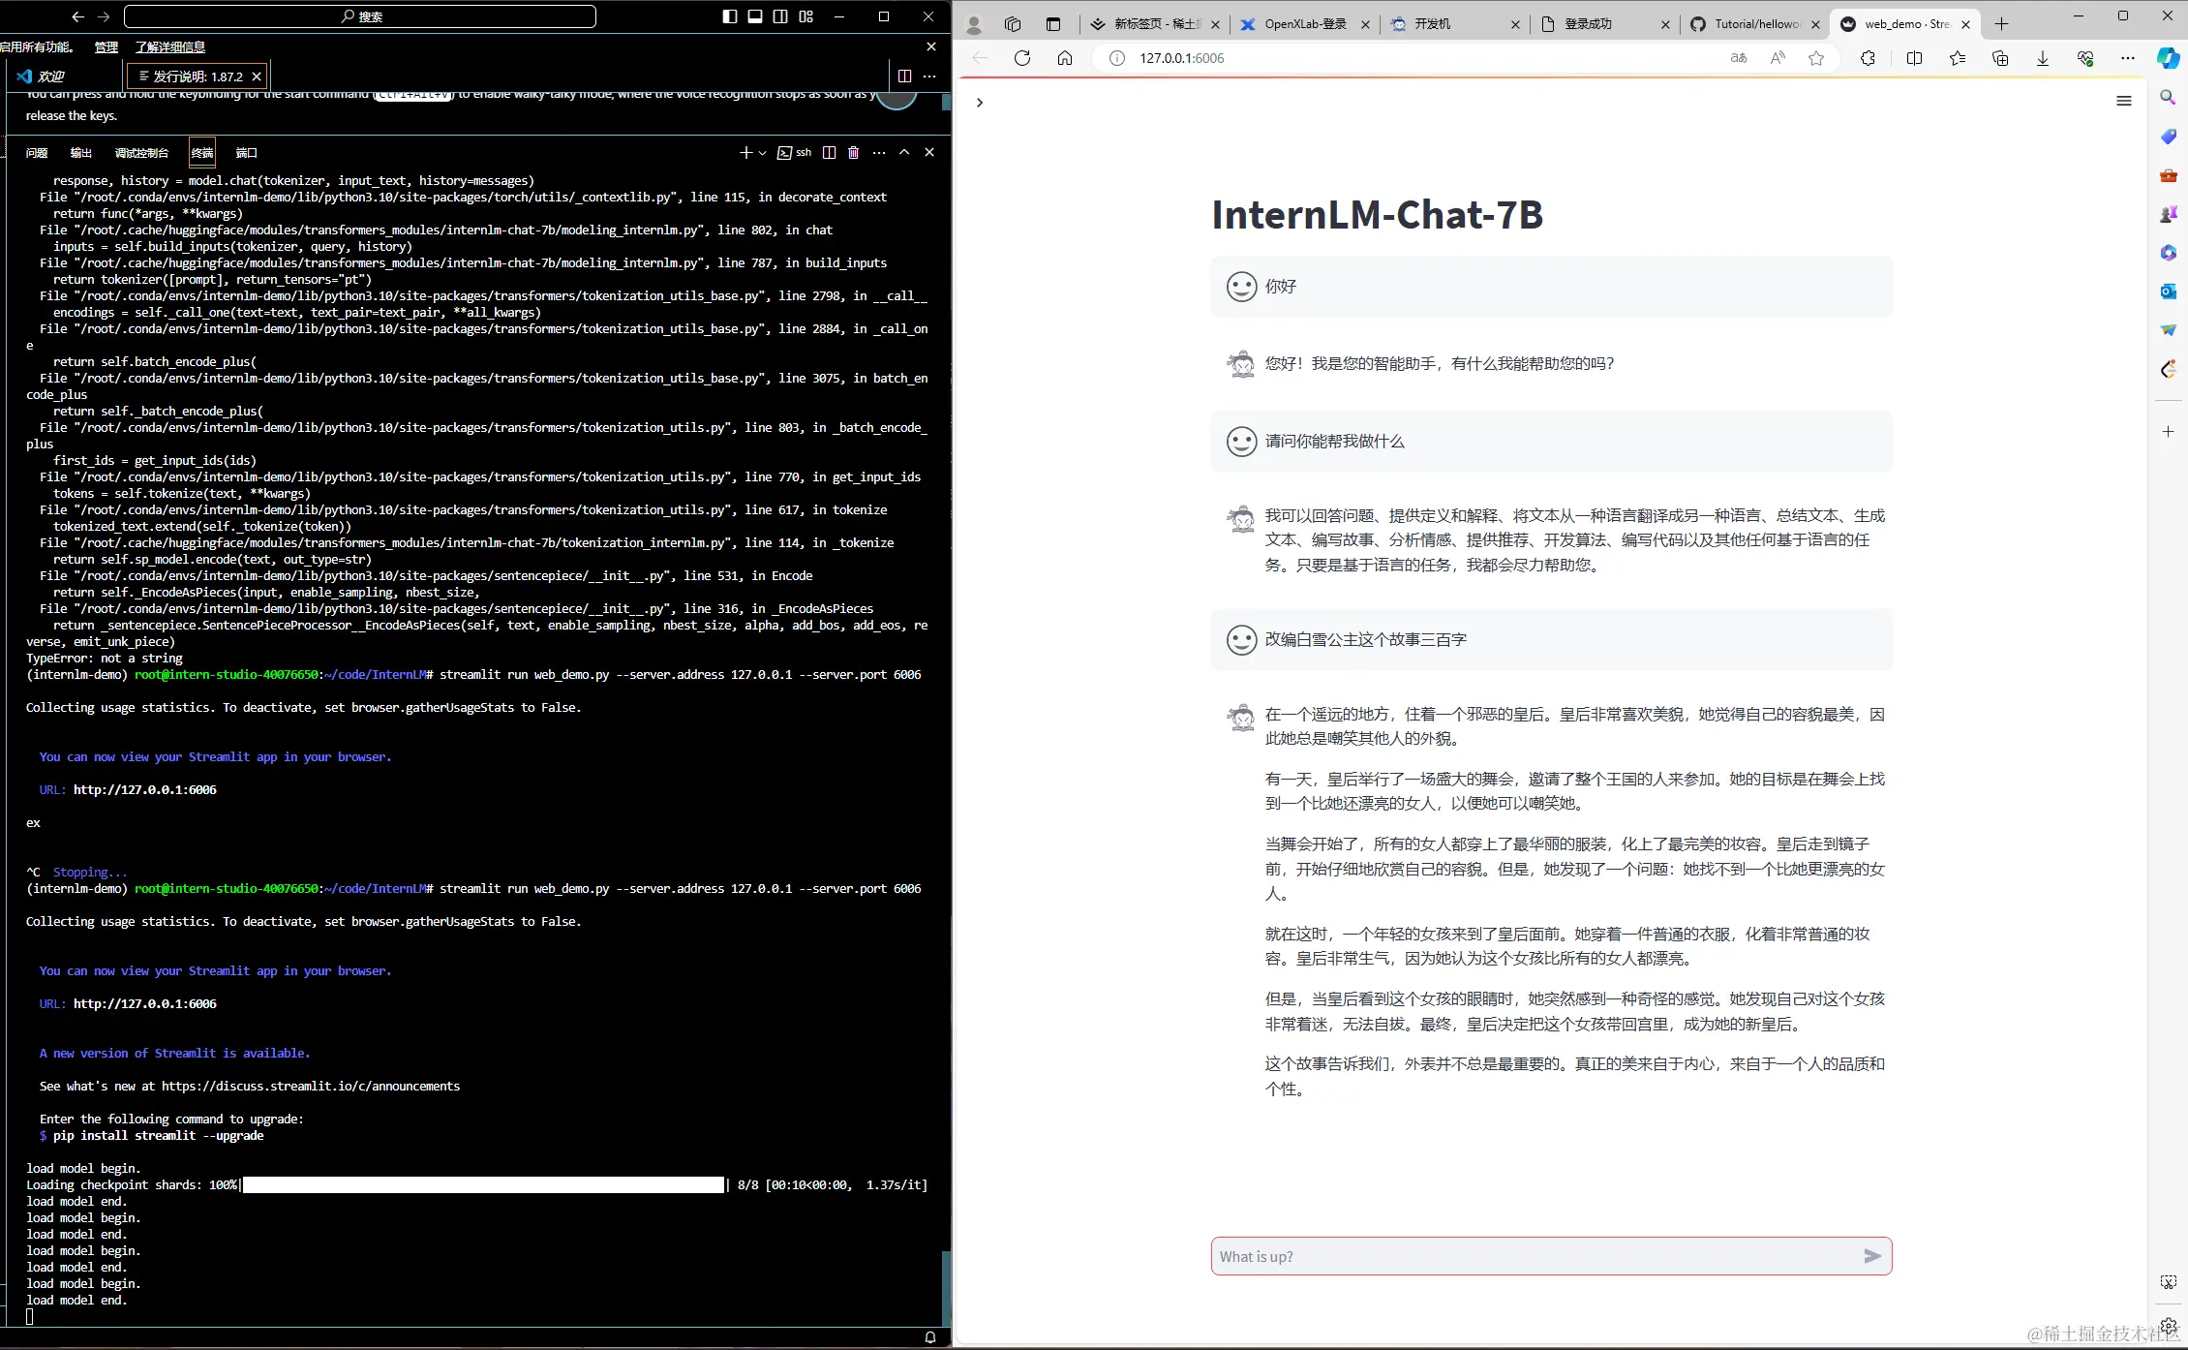
Task: Open the 了解详细信息 link
Action: tap(169, 46)
